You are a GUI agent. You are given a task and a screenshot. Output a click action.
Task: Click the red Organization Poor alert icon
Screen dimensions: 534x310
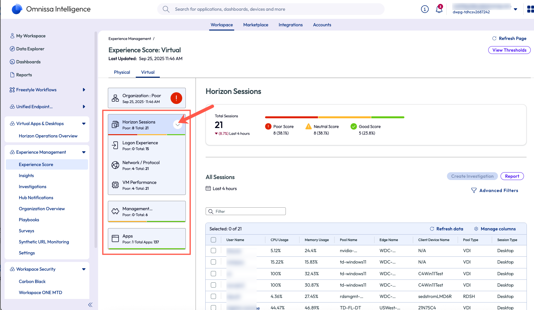176,98
